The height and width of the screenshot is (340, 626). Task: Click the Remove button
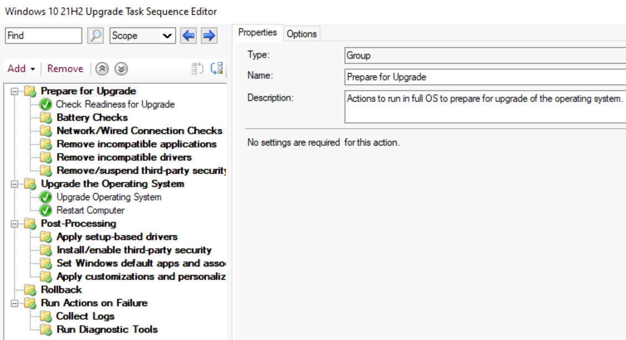click(65, 68)
